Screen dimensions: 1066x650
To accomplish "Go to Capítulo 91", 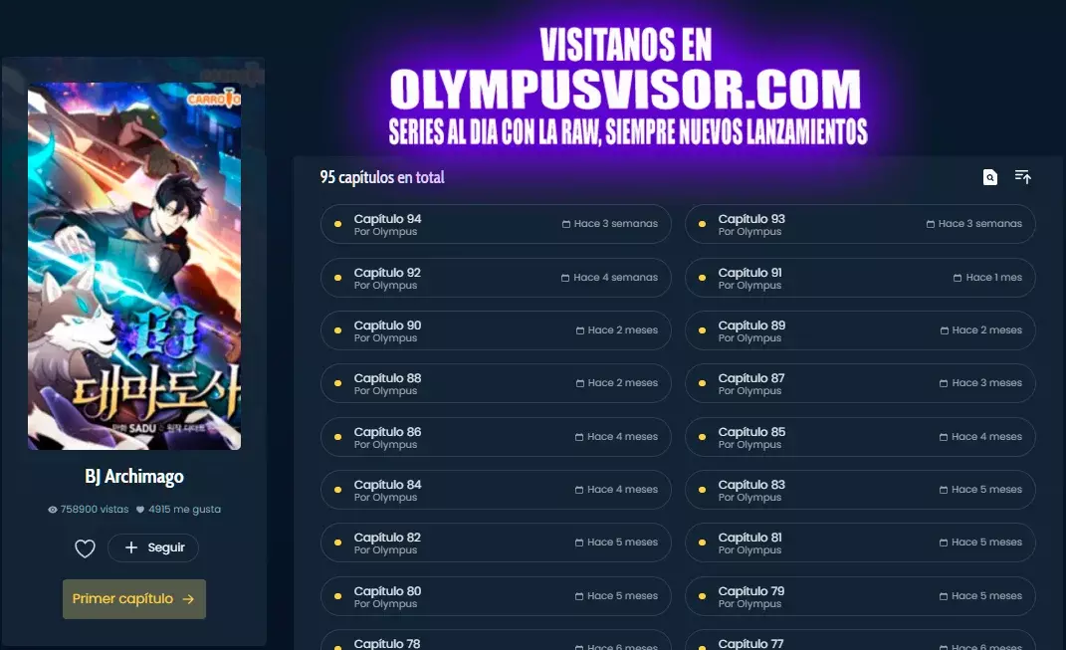I will pos(859,278).
